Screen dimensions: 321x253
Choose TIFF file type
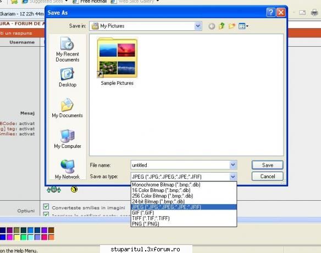184,218
